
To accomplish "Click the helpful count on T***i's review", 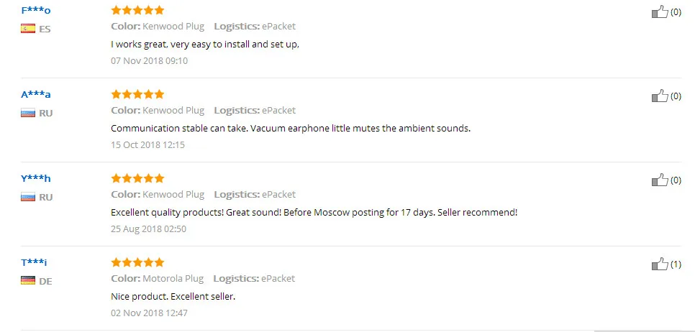I will 676,264.
